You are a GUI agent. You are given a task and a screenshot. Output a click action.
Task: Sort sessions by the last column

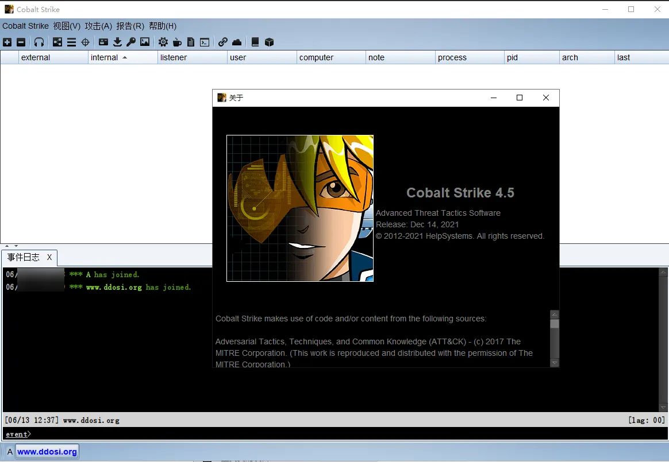click(641, 57)
